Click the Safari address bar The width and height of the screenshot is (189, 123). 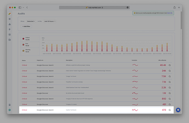pyautogui.click(x=94, y=7)
